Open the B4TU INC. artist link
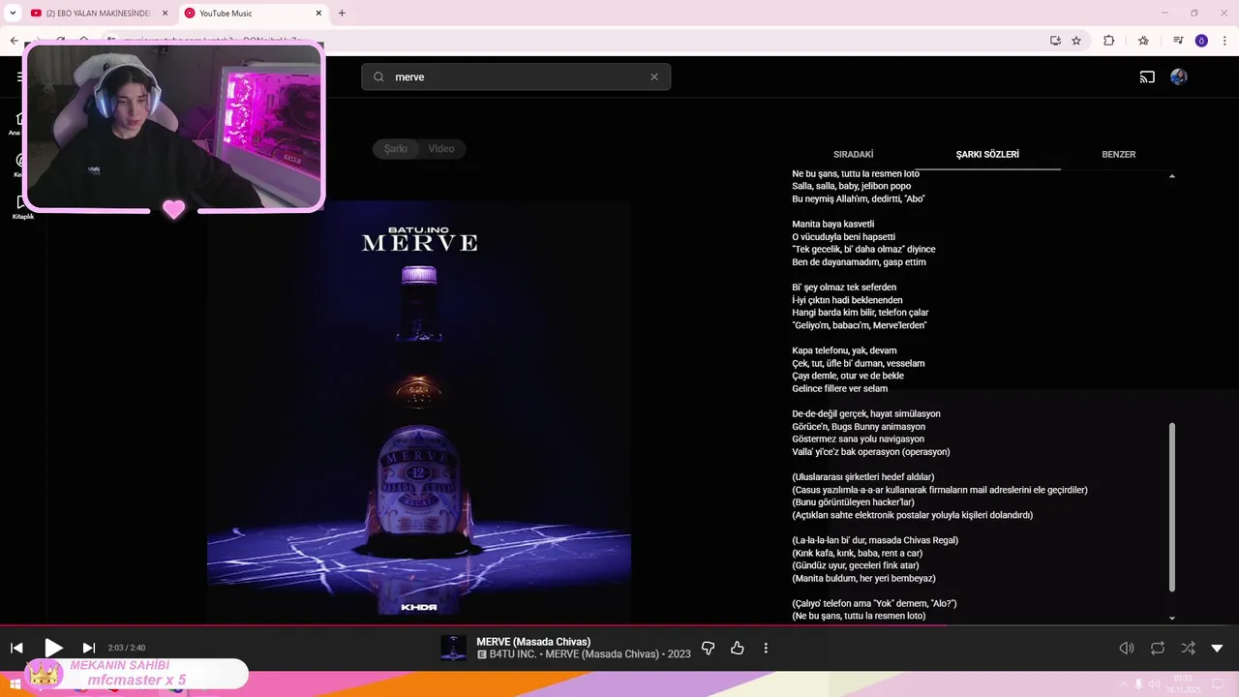The width and height of the screenshot is (1239, 697). (513, 654)
